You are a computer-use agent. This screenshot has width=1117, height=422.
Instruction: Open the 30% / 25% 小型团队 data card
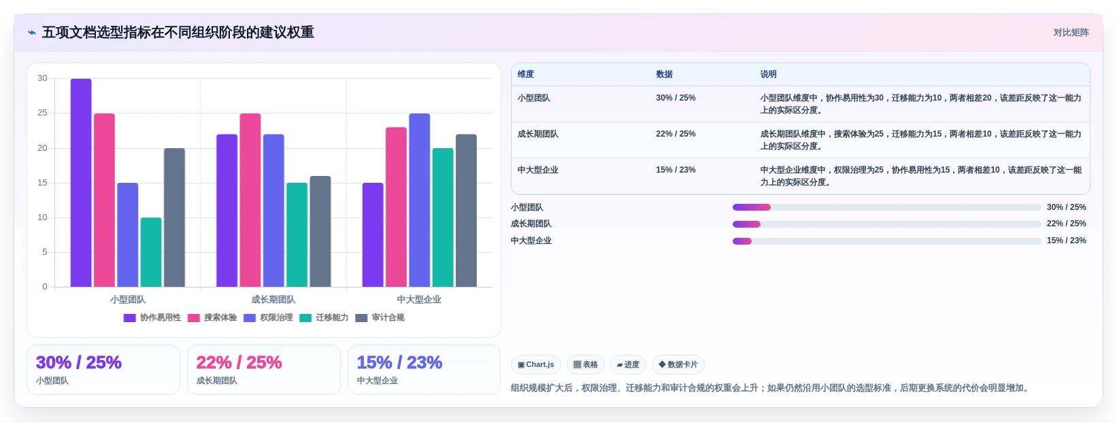(x=103, y=370)
